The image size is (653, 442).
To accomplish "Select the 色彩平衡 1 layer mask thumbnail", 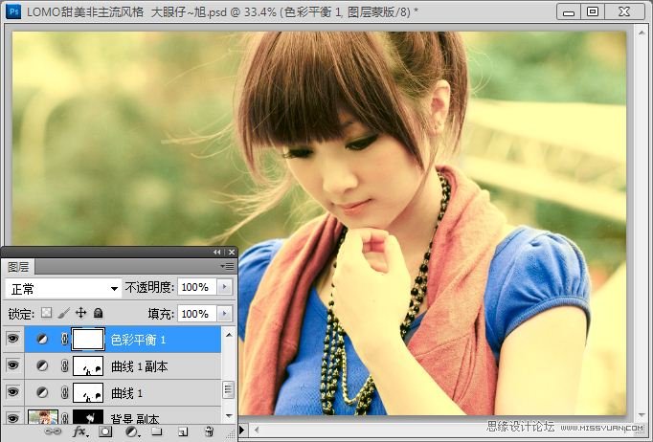I will click(x=88, y=340).
